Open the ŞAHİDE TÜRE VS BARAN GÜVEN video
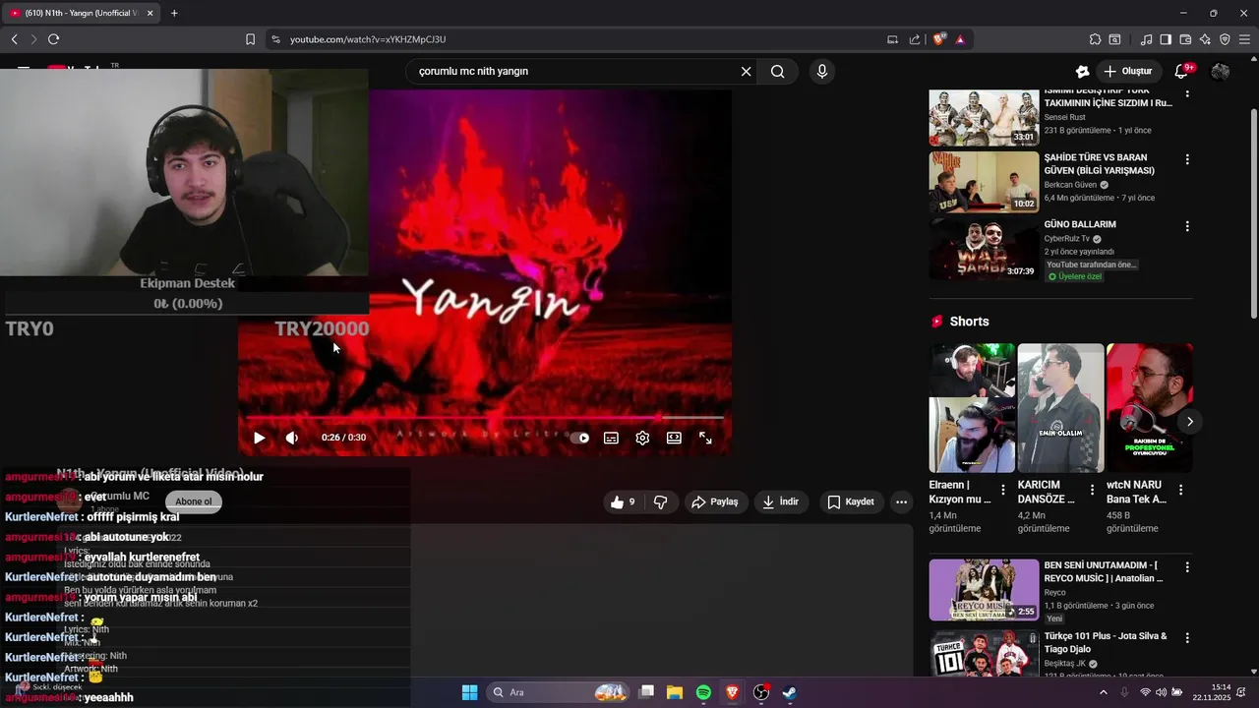 point(984,181)
